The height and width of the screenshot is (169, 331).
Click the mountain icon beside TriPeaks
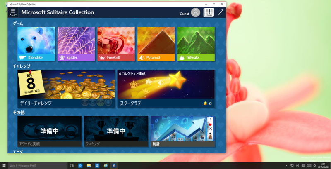pyautogui.click(x=182, y=58)
